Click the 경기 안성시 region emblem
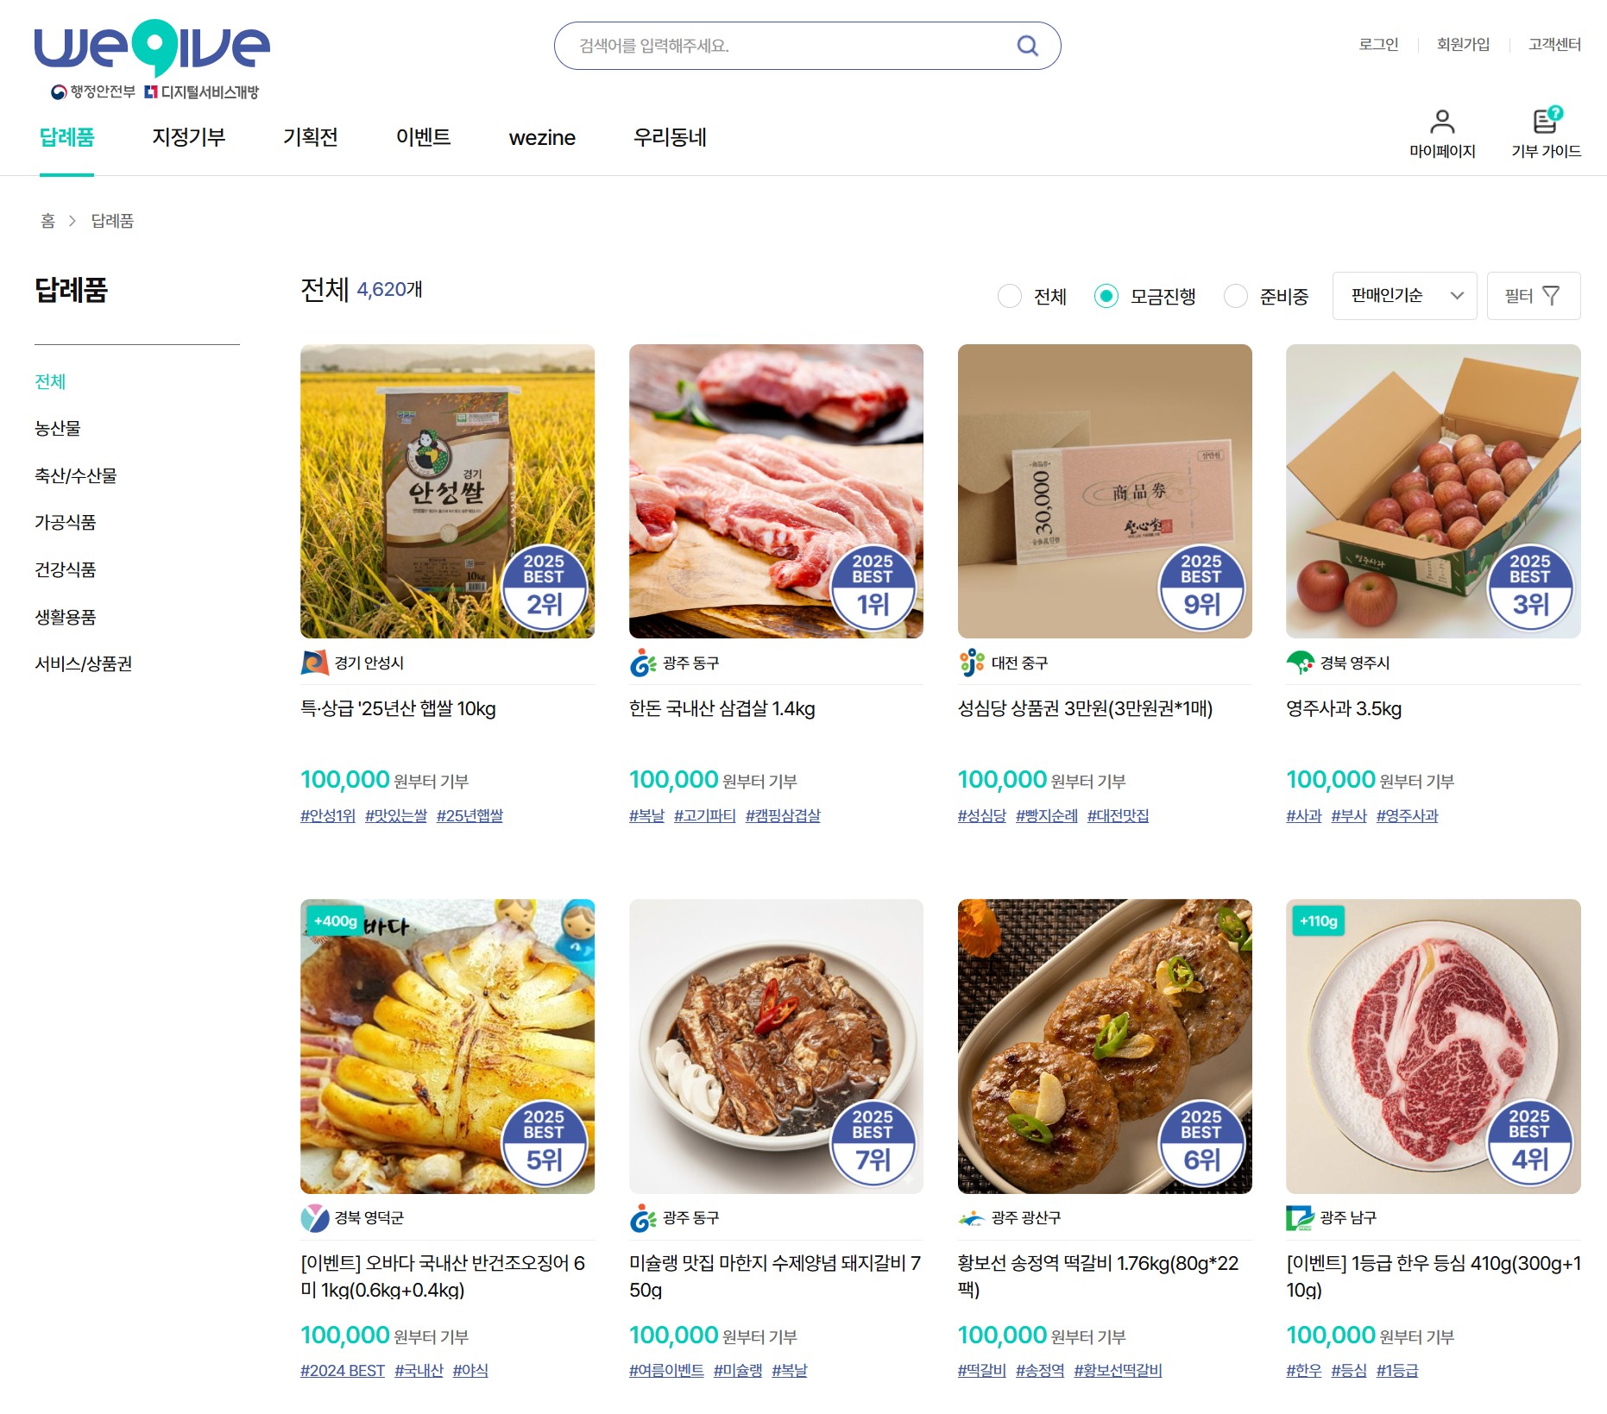This screenshot has width=1607, height=1414. point(314,663)
